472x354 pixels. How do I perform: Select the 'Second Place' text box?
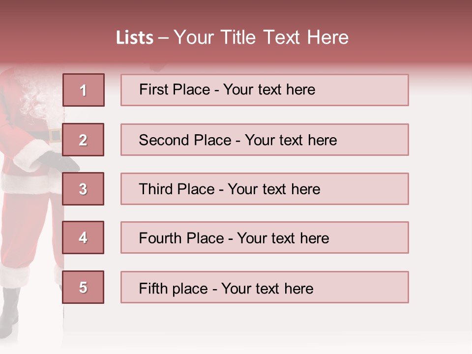tap(265, 140)
